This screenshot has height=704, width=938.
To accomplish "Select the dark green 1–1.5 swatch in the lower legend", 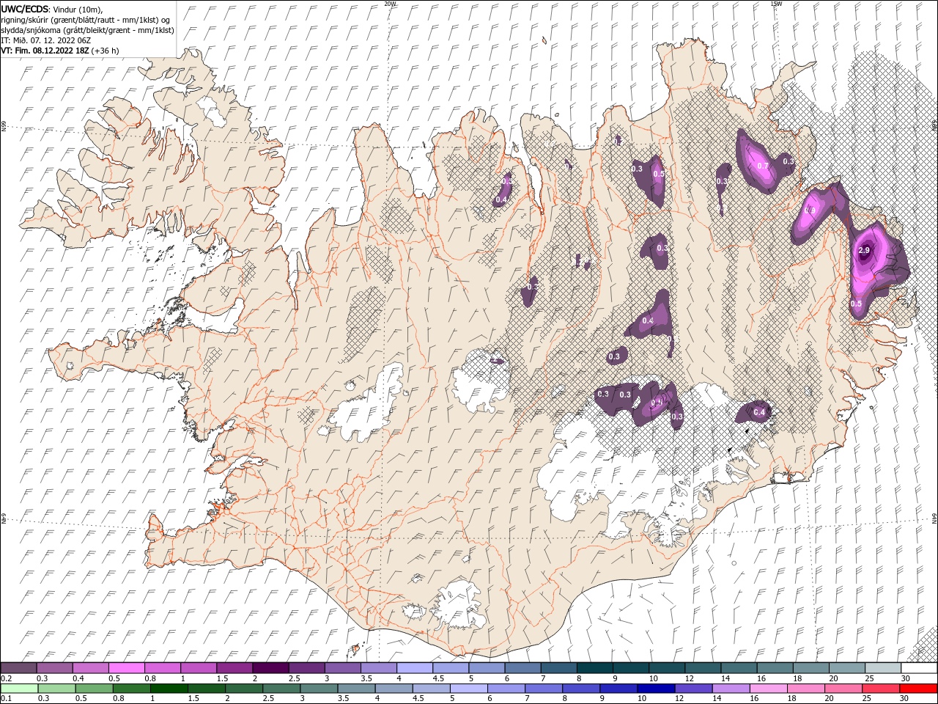I will (x=169, y=689).
